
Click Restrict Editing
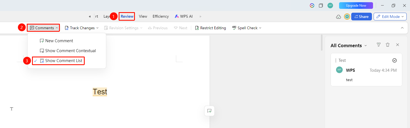(210, 28)
